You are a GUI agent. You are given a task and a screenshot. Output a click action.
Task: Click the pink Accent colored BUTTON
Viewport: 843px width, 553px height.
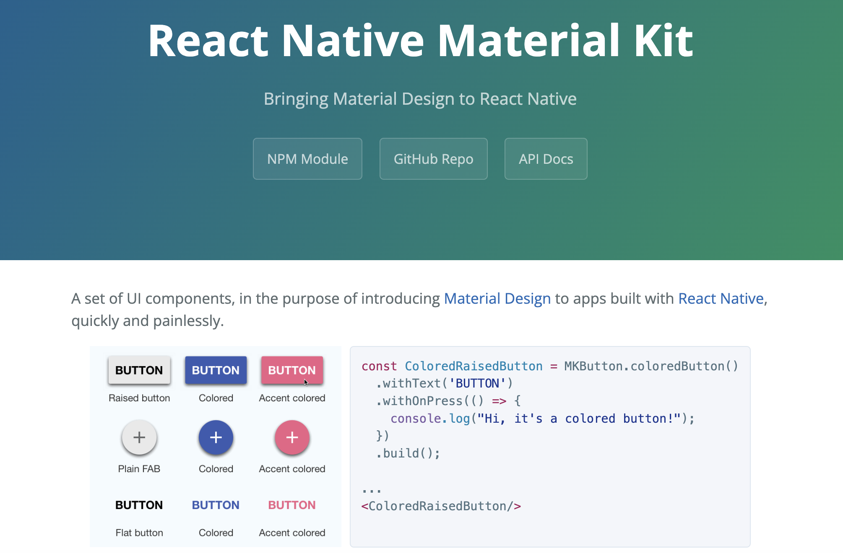tap(292, 370)
